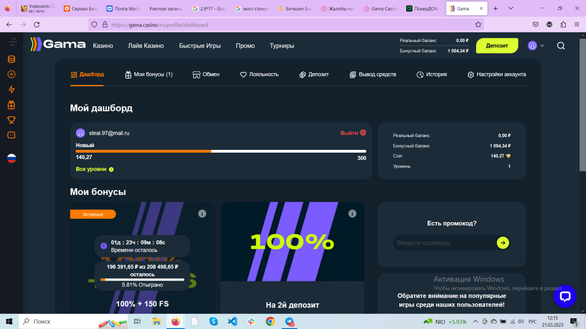Open Slack from the taskbar

tap(251, 321)
